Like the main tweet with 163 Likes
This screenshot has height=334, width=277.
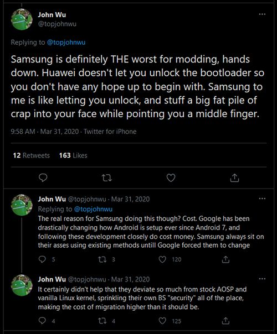point(171,178)
